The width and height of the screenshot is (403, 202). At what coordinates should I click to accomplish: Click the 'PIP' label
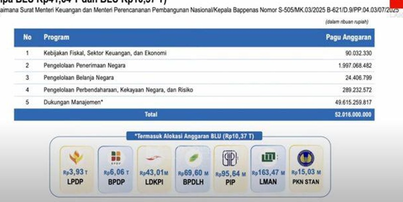230,182
